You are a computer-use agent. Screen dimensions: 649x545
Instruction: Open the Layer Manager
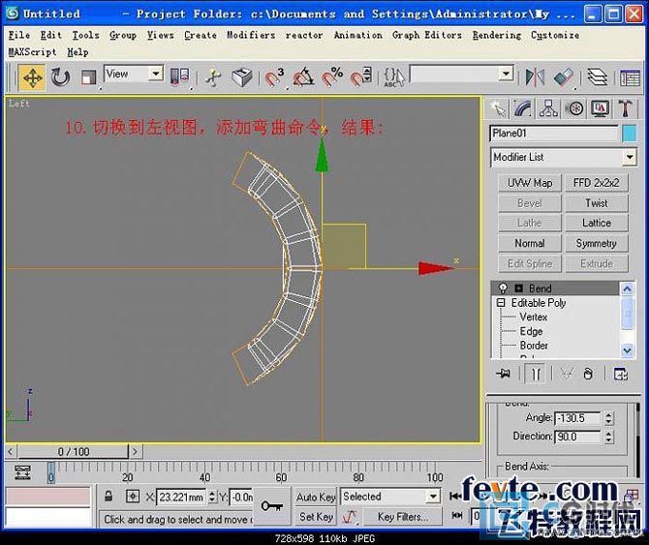597,77
